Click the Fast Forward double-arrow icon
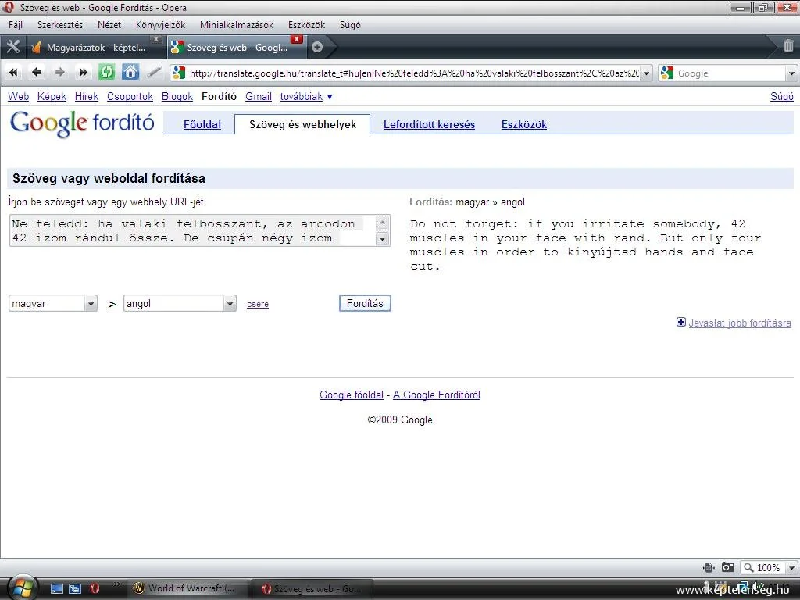Image resolution: width=800 pixels, height=600 pixels. [84, 73]
